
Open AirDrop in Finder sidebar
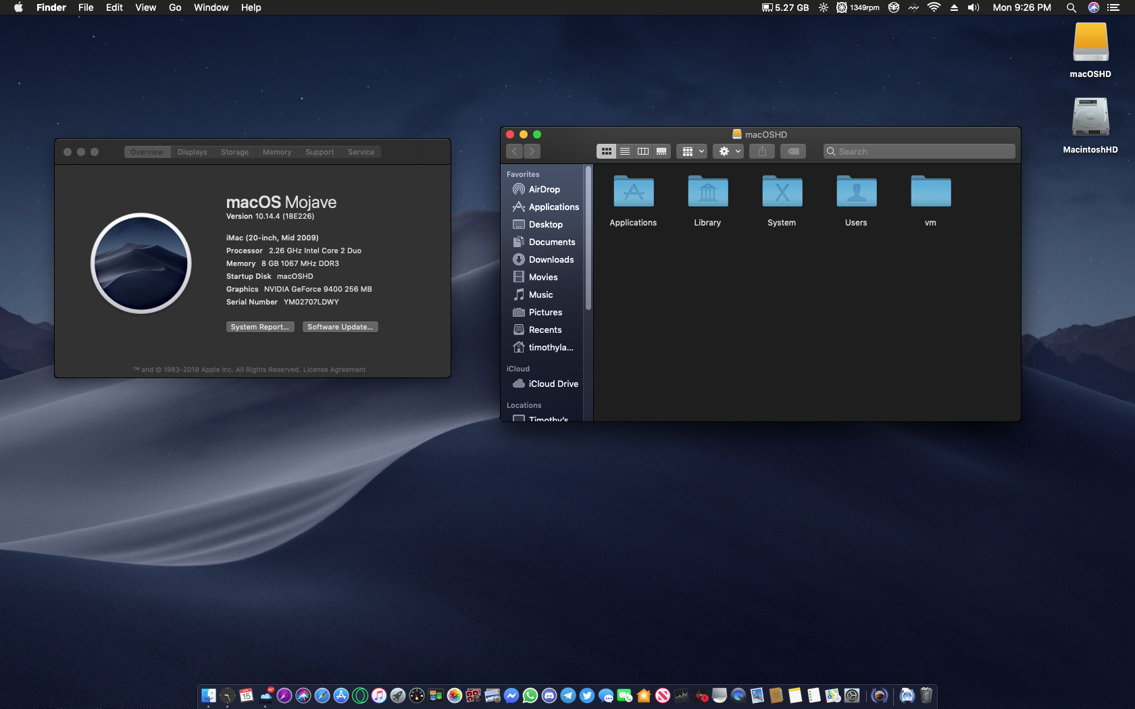543,190
